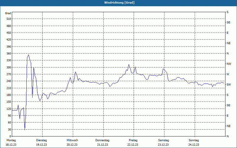237x148 pixels.
Task: Select the 'E' compass label level with 450
Action: click(x=228, y=33)
